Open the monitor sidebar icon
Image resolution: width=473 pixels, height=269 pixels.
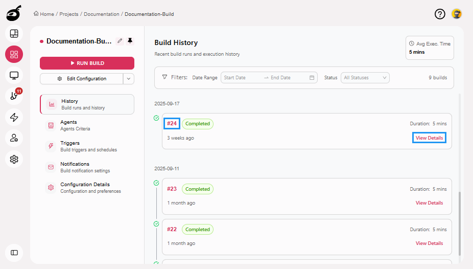pos(14,75)
